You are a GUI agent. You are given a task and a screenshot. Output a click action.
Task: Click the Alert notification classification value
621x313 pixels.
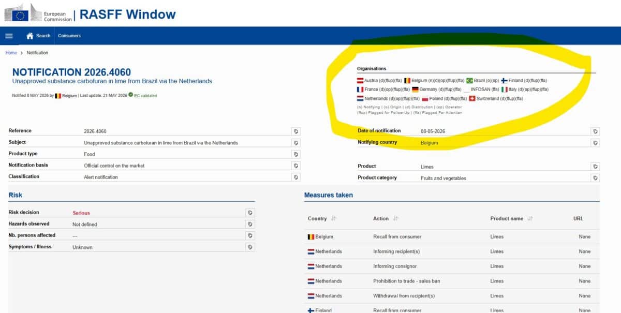pyautogui.click(x=101, y=177)
